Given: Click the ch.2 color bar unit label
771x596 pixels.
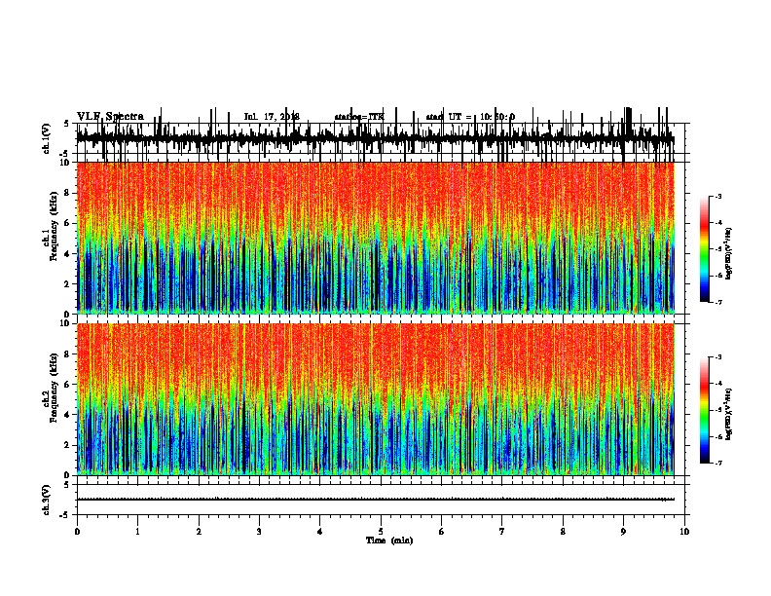Looking at the screenshot, I should (728, 415).
